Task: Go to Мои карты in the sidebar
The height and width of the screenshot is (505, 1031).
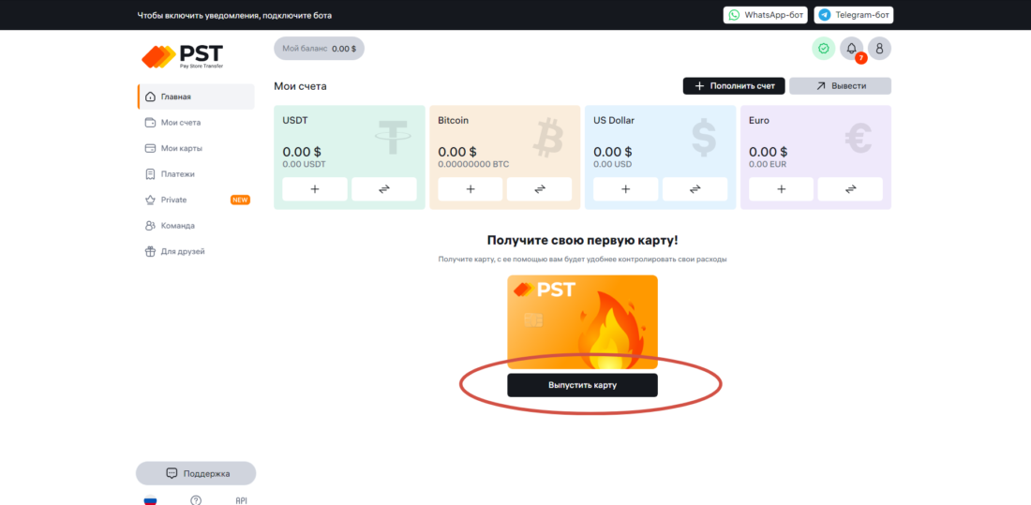Action: pyautogui.click(x=196, y=148)
